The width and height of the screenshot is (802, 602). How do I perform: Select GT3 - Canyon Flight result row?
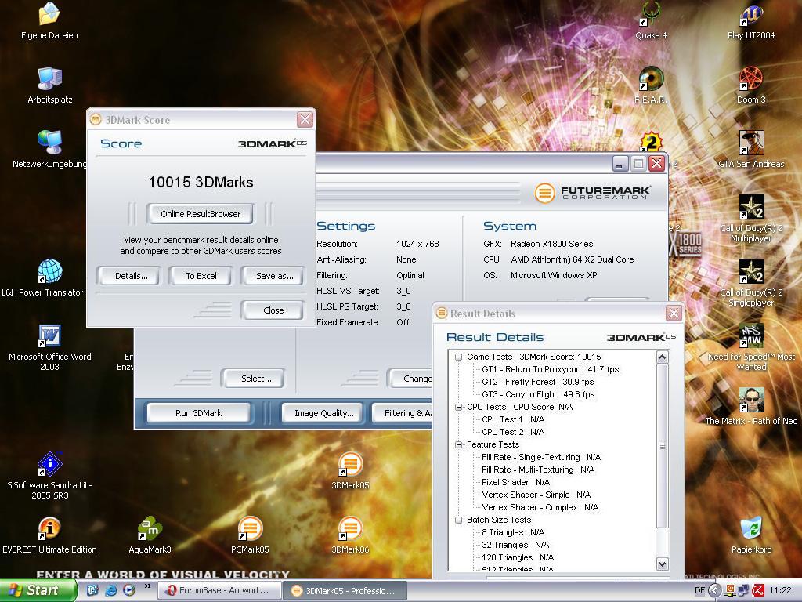point(538,395)
